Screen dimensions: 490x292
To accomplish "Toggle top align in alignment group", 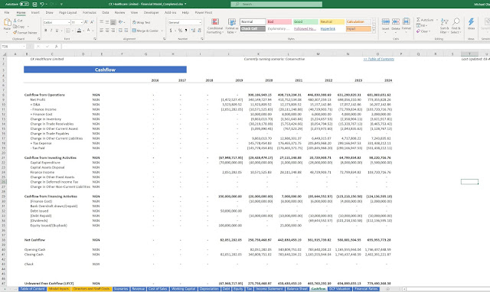I will click(x=102, y=22).
